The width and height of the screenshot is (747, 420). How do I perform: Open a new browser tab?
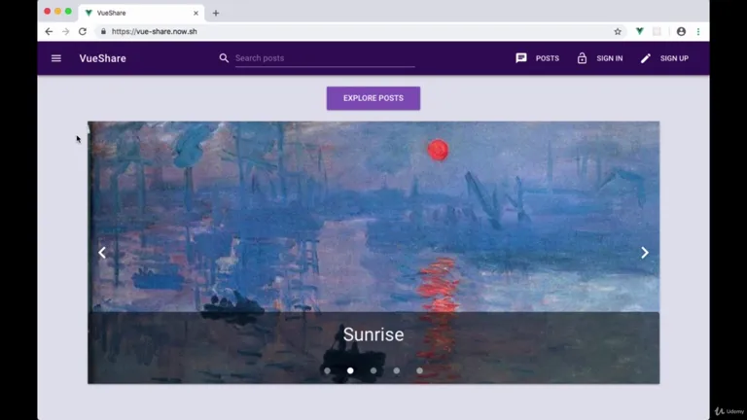click(x=216, y=14)
